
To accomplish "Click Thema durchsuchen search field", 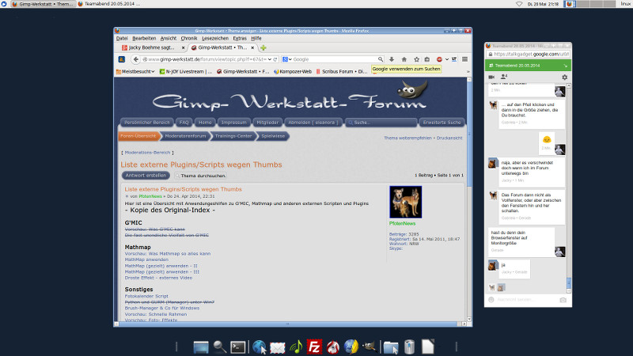I will click(x=201, y=176).
